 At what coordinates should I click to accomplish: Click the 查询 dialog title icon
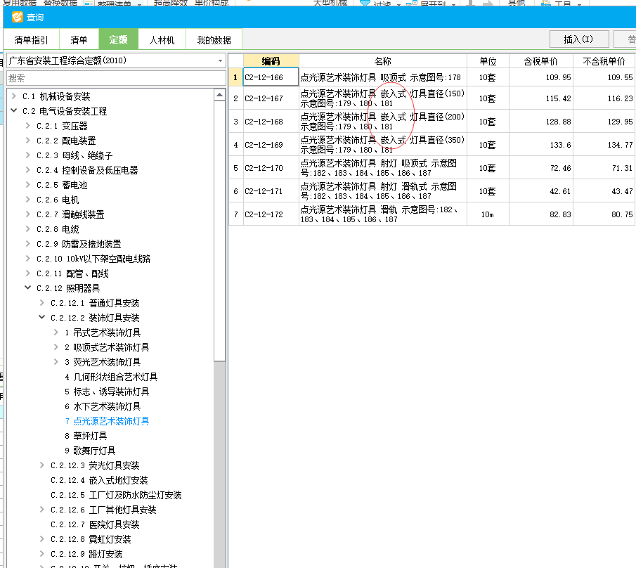[17, 17]
